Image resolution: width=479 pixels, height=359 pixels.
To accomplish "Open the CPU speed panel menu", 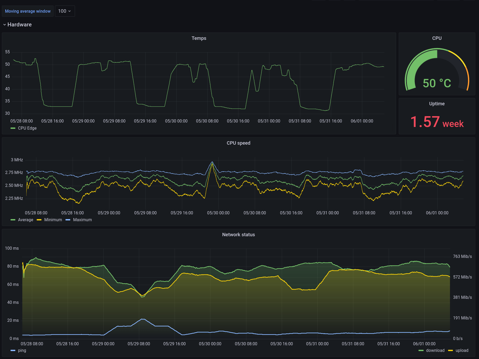I will point(239,143).
